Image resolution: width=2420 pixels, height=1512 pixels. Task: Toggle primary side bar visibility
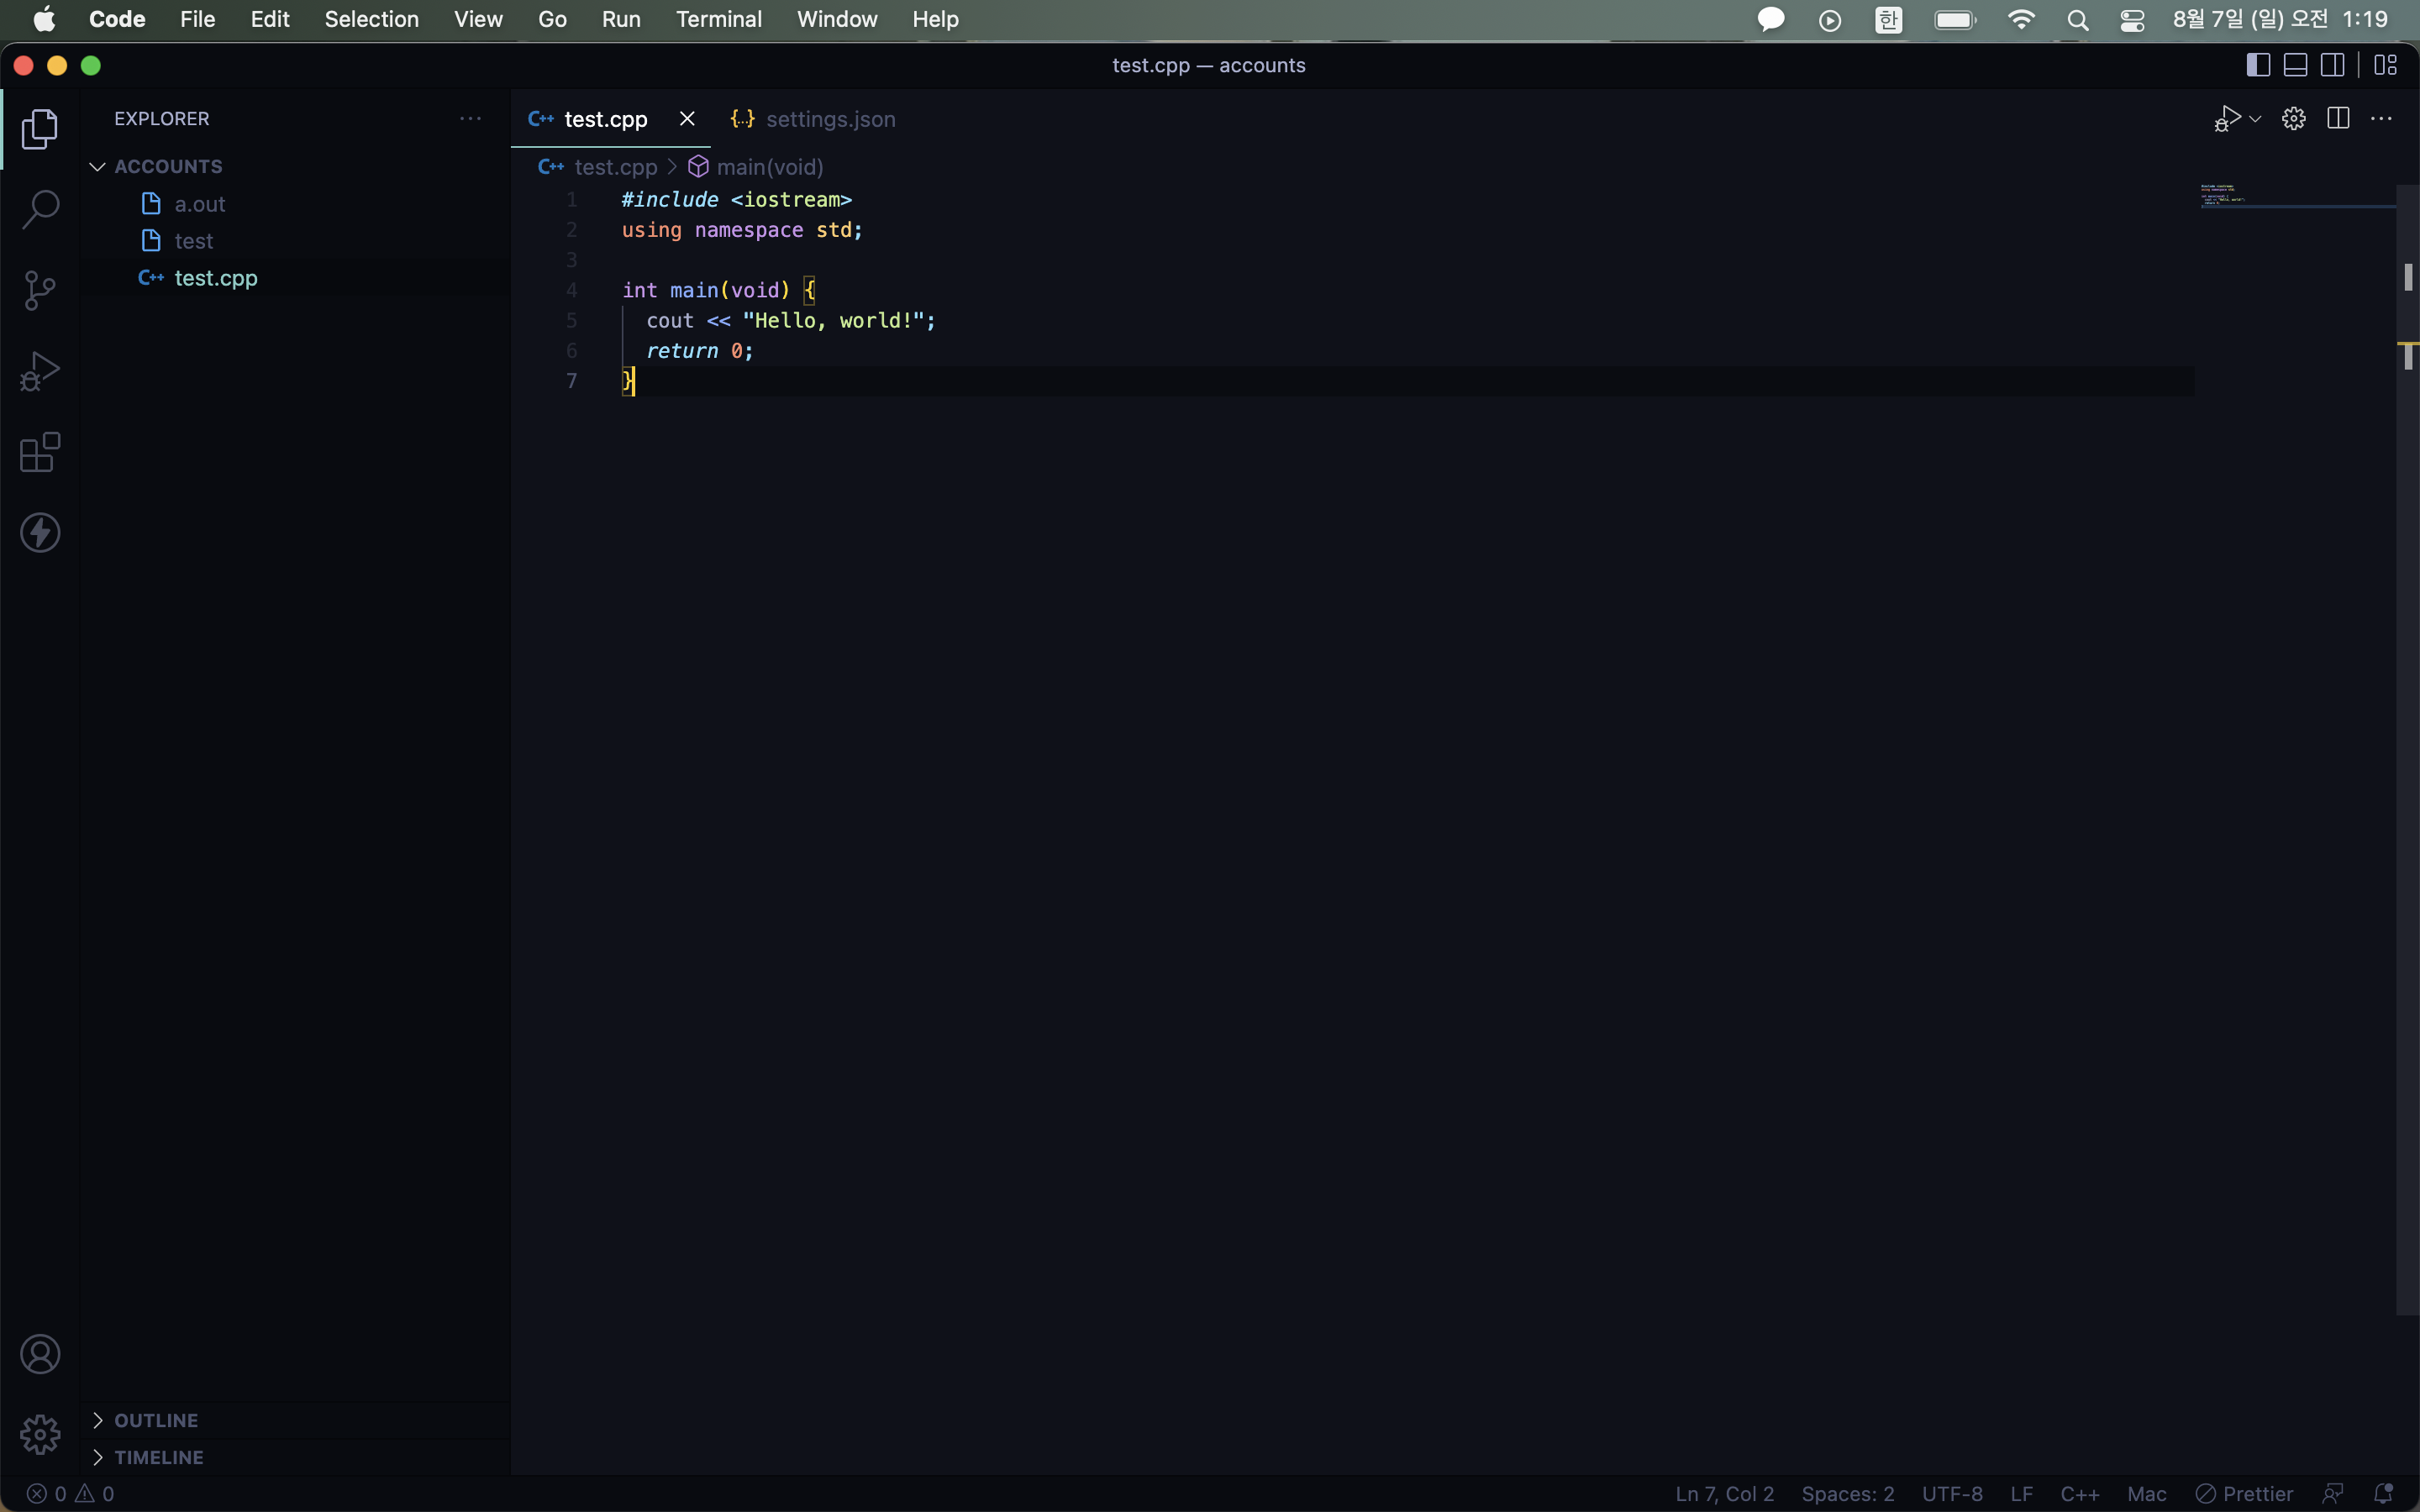click(x=2258, y=65)
